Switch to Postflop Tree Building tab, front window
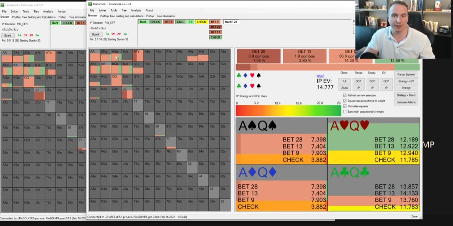The height and width of the screenshot is (226, 453). click(122, 16)
